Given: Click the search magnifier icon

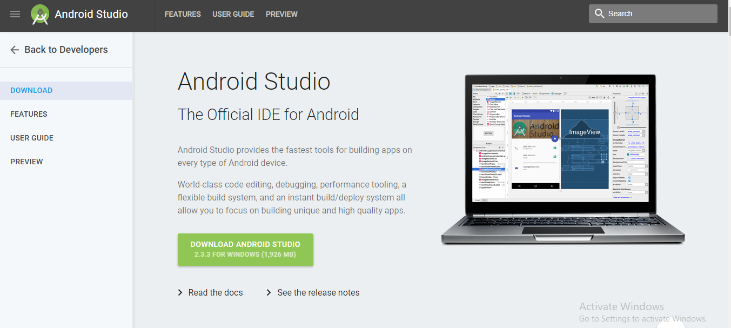Looking at the screenshot, I should (600, 13).
